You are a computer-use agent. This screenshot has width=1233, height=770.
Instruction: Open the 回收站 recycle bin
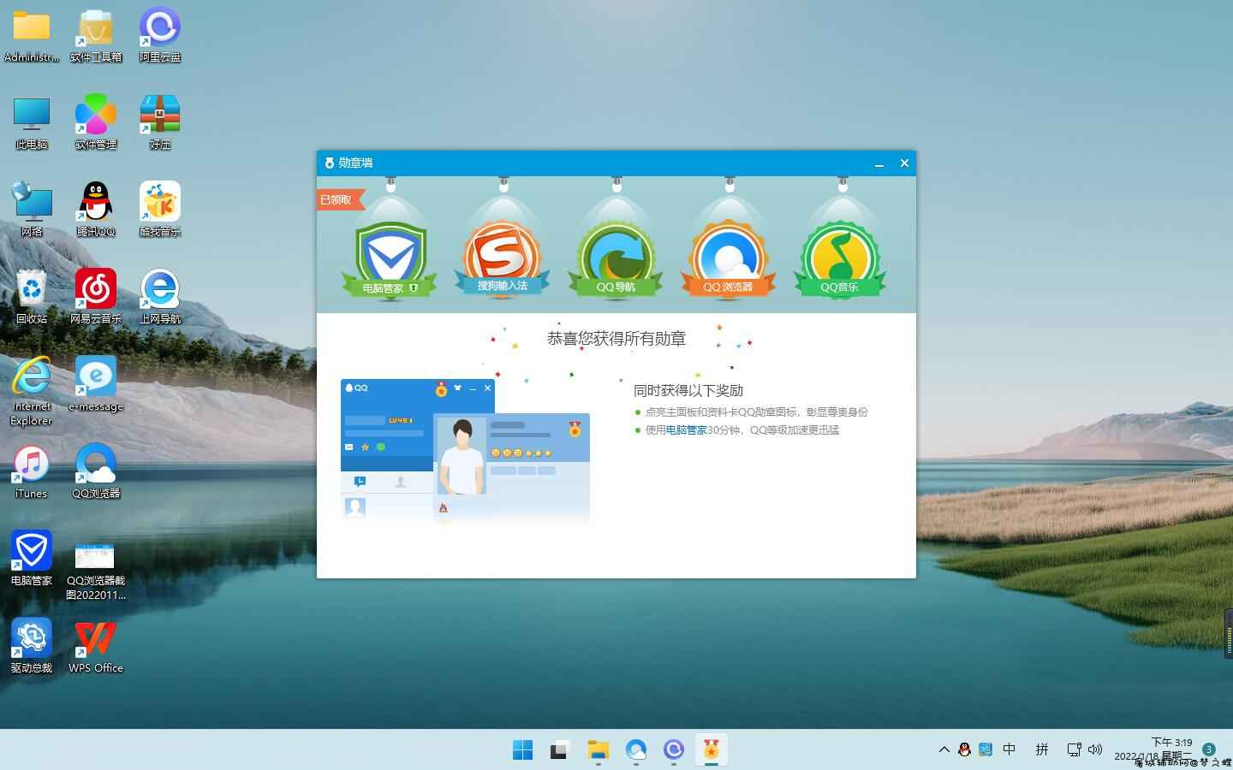click(32, 297)
